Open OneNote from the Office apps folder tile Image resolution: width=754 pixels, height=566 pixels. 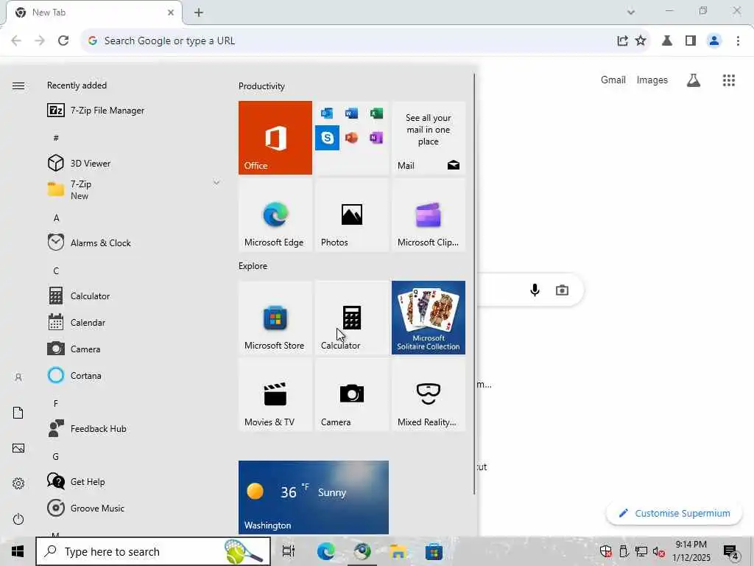[376, 138]
